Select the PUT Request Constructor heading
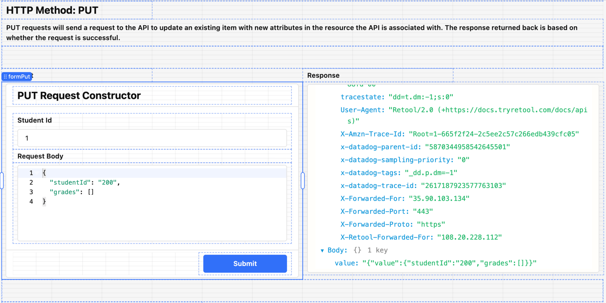This screenshot has width=606, height=303. (x=79, y=96)
